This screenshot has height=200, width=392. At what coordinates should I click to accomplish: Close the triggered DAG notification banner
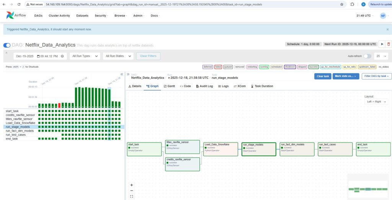pos(387,29)
